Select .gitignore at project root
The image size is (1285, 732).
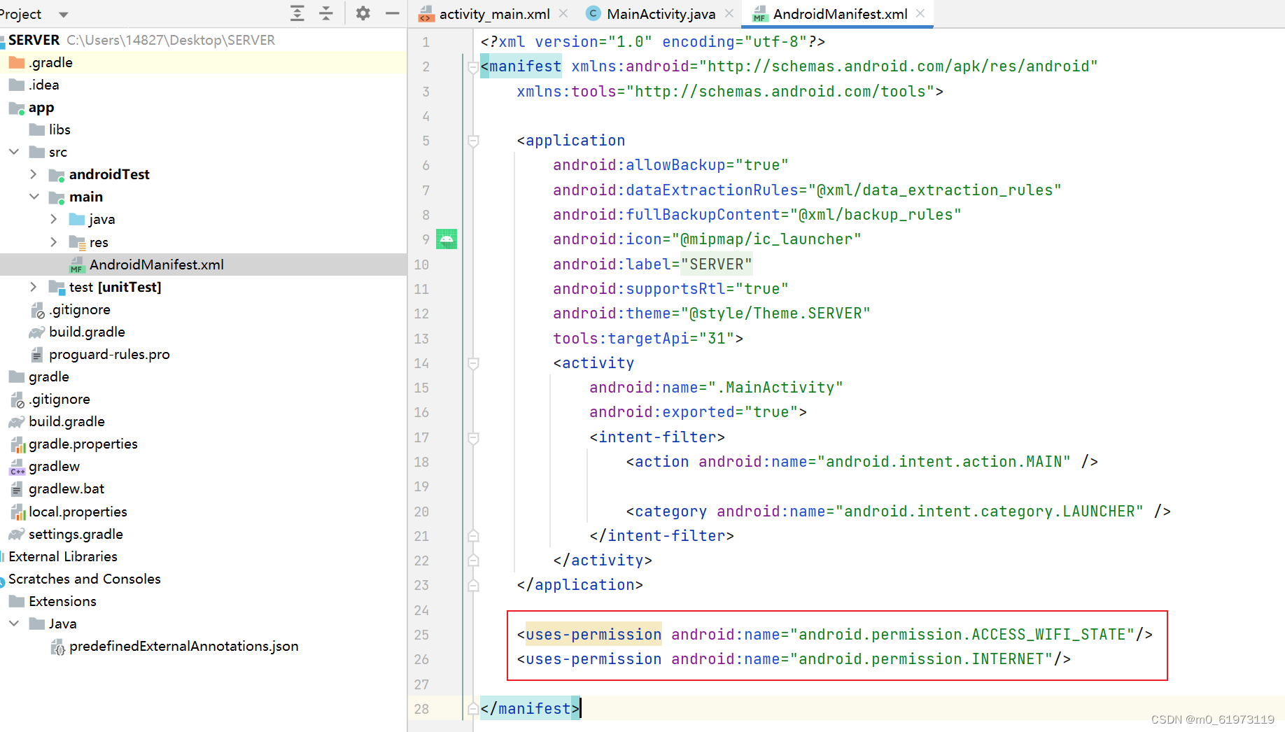203,399
